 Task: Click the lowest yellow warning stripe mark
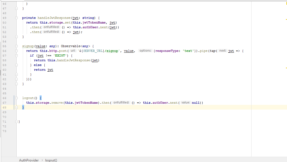pyautogui.click(x=286, y=68)
